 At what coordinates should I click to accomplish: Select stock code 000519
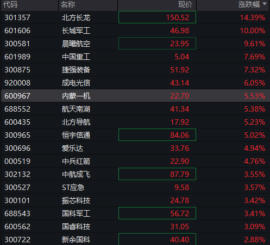[17, 161]
